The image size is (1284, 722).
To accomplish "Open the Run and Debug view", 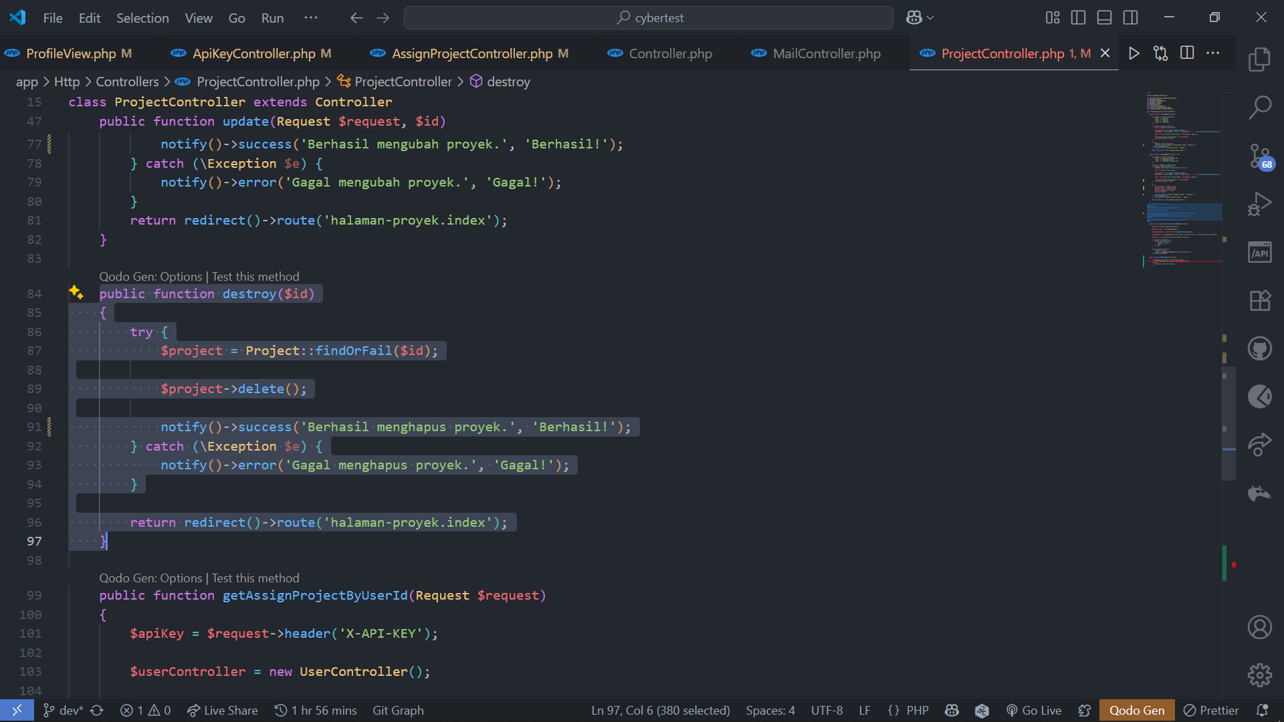I will click(x=1260, y=204).
